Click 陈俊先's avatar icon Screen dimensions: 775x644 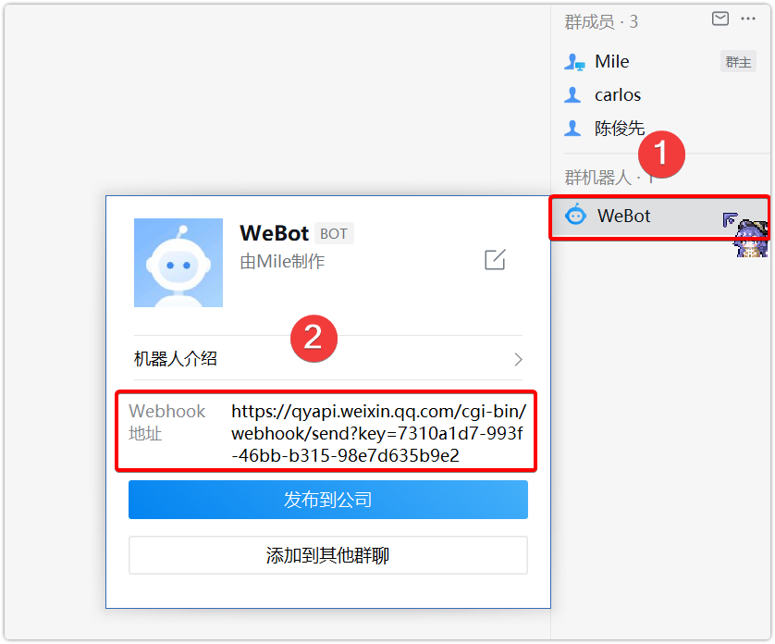tap(572, 128)
